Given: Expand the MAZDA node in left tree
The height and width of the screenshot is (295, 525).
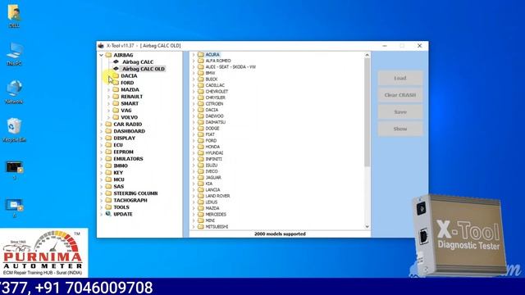Looking at the screenshot, I should pos(108,89).
